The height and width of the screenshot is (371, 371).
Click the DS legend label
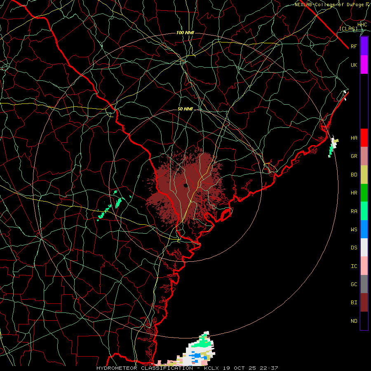(x=354, y=248)
